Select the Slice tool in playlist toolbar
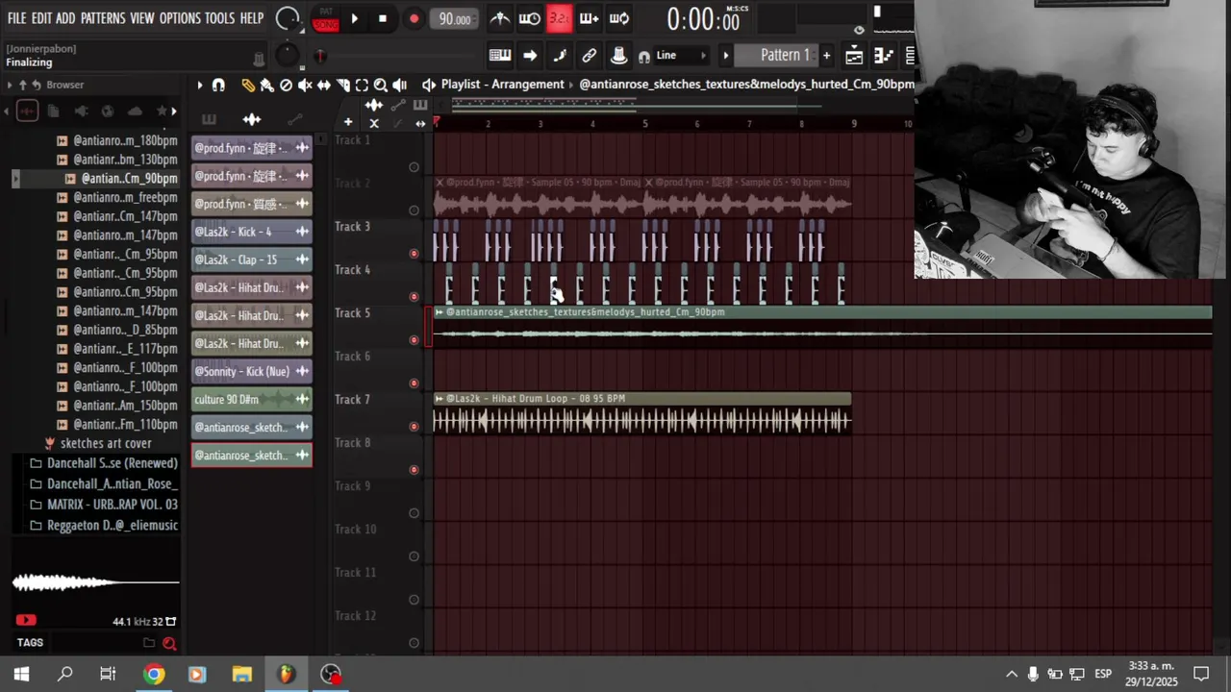 pos(343,85)
